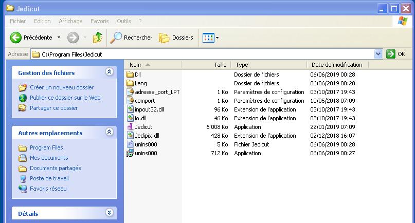The image size is (415, 223).
Task: Collapse the Gestion des fichiers panel
Action: [x=109, y=72]
